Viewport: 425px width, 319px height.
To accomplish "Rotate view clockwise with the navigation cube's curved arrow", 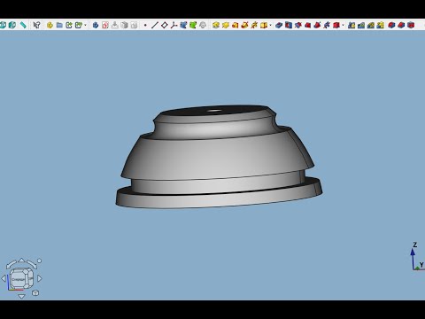I will (x=32, y=264).
